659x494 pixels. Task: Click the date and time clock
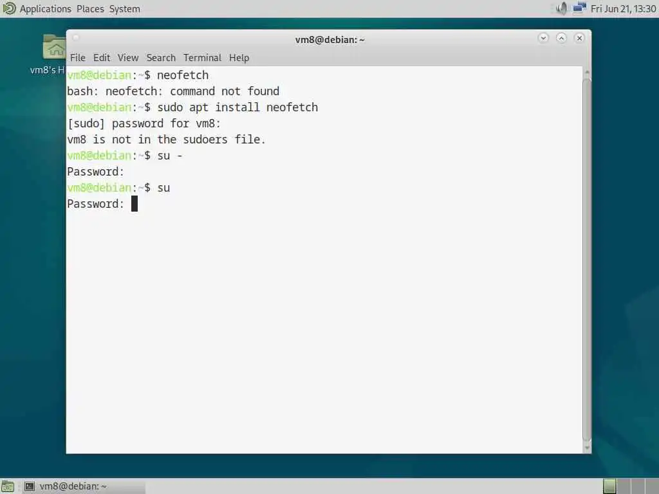click(623, 9)
